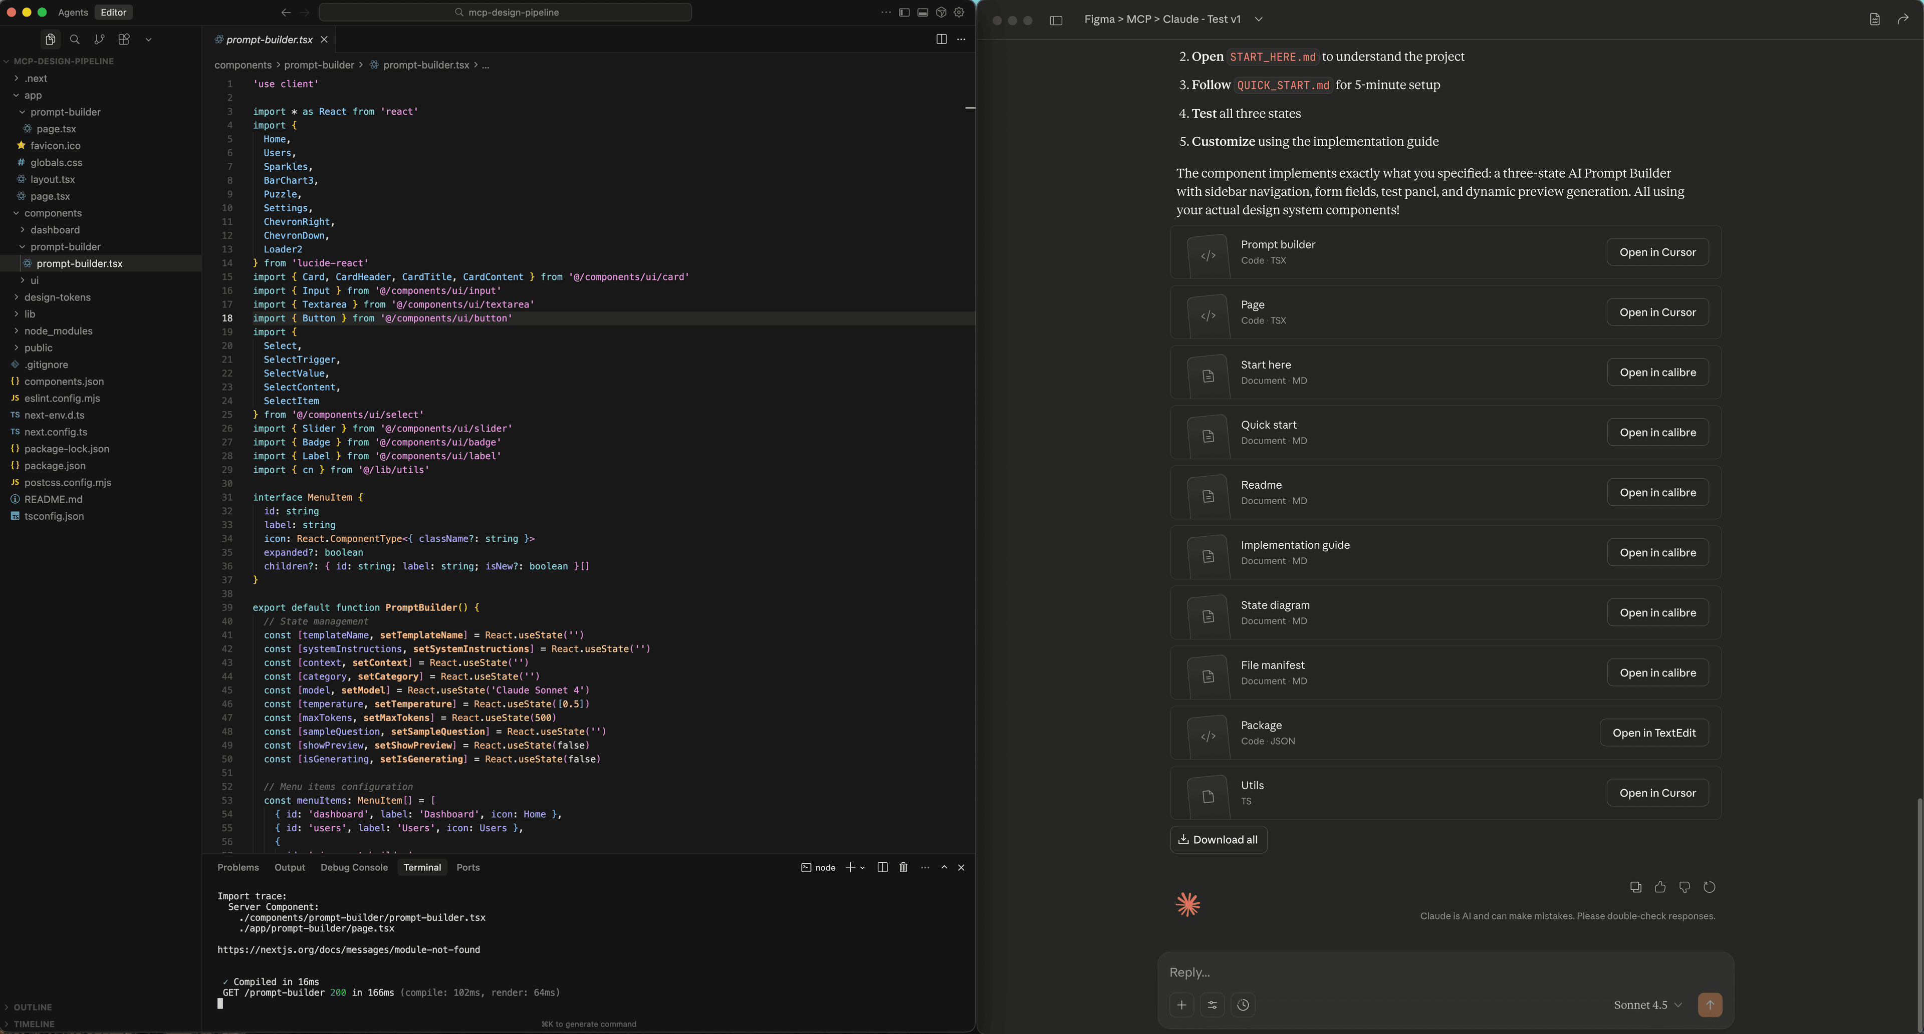The height and width of the screenshot is (1034, 1924).
Task: Switch to the Debug Console tab
Action: coord(354,868)
